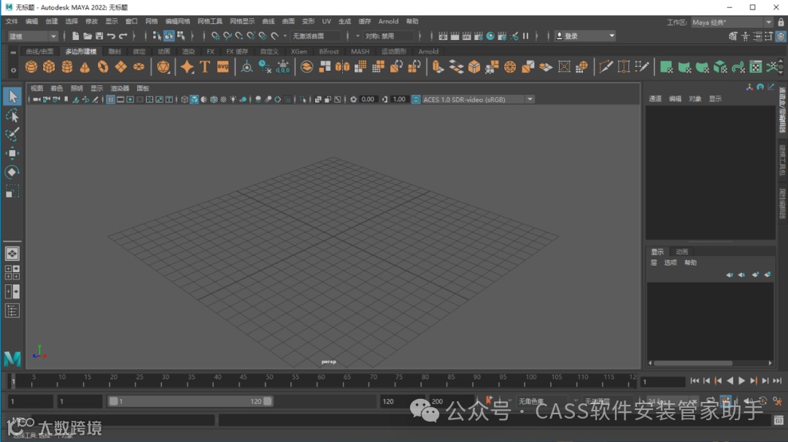Expand the platonic solid shelf icon corner arrow

tap(169, 73)
